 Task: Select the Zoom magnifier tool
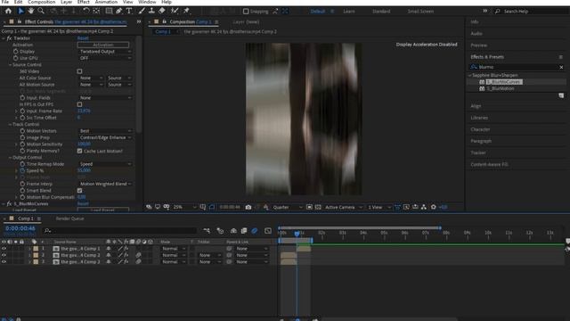[x=41, y=11]
